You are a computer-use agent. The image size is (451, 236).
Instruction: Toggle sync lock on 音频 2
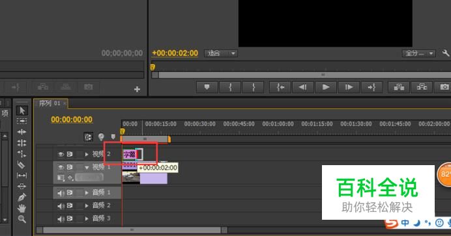(70, 205)
